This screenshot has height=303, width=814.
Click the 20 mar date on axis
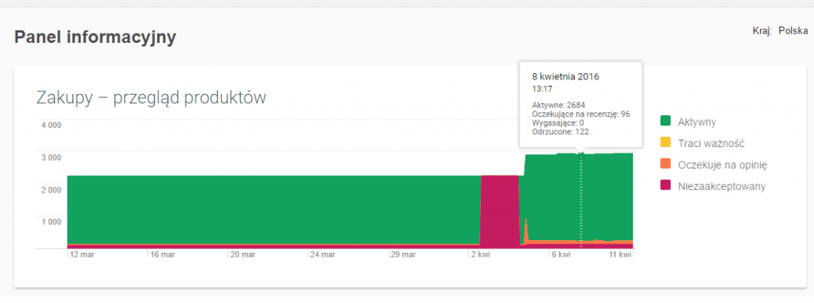click(242, 254)
